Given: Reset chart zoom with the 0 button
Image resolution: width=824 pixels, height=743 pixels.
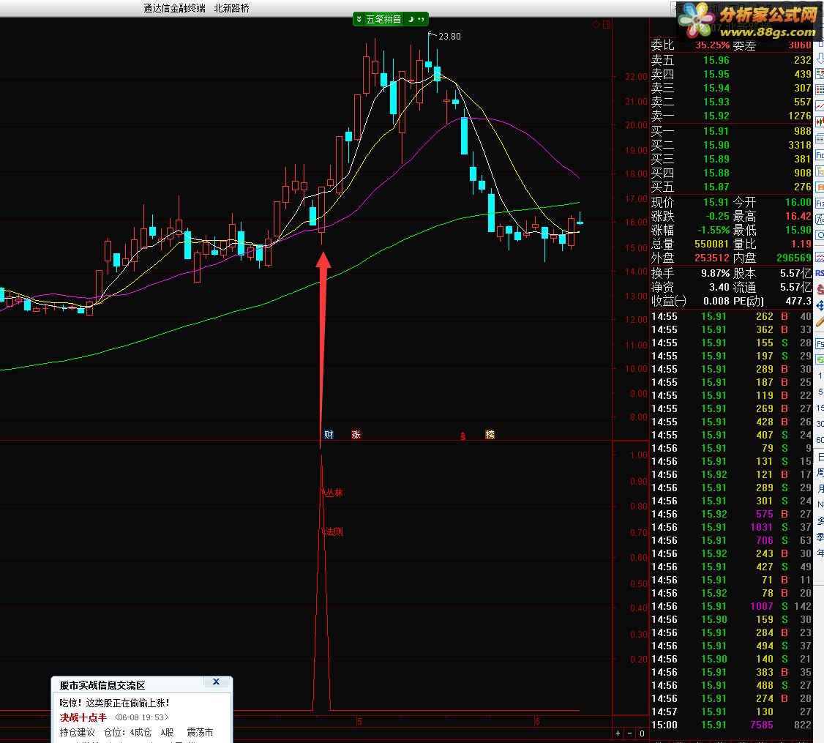Looking at the screenshot, I should click(643, 733).
